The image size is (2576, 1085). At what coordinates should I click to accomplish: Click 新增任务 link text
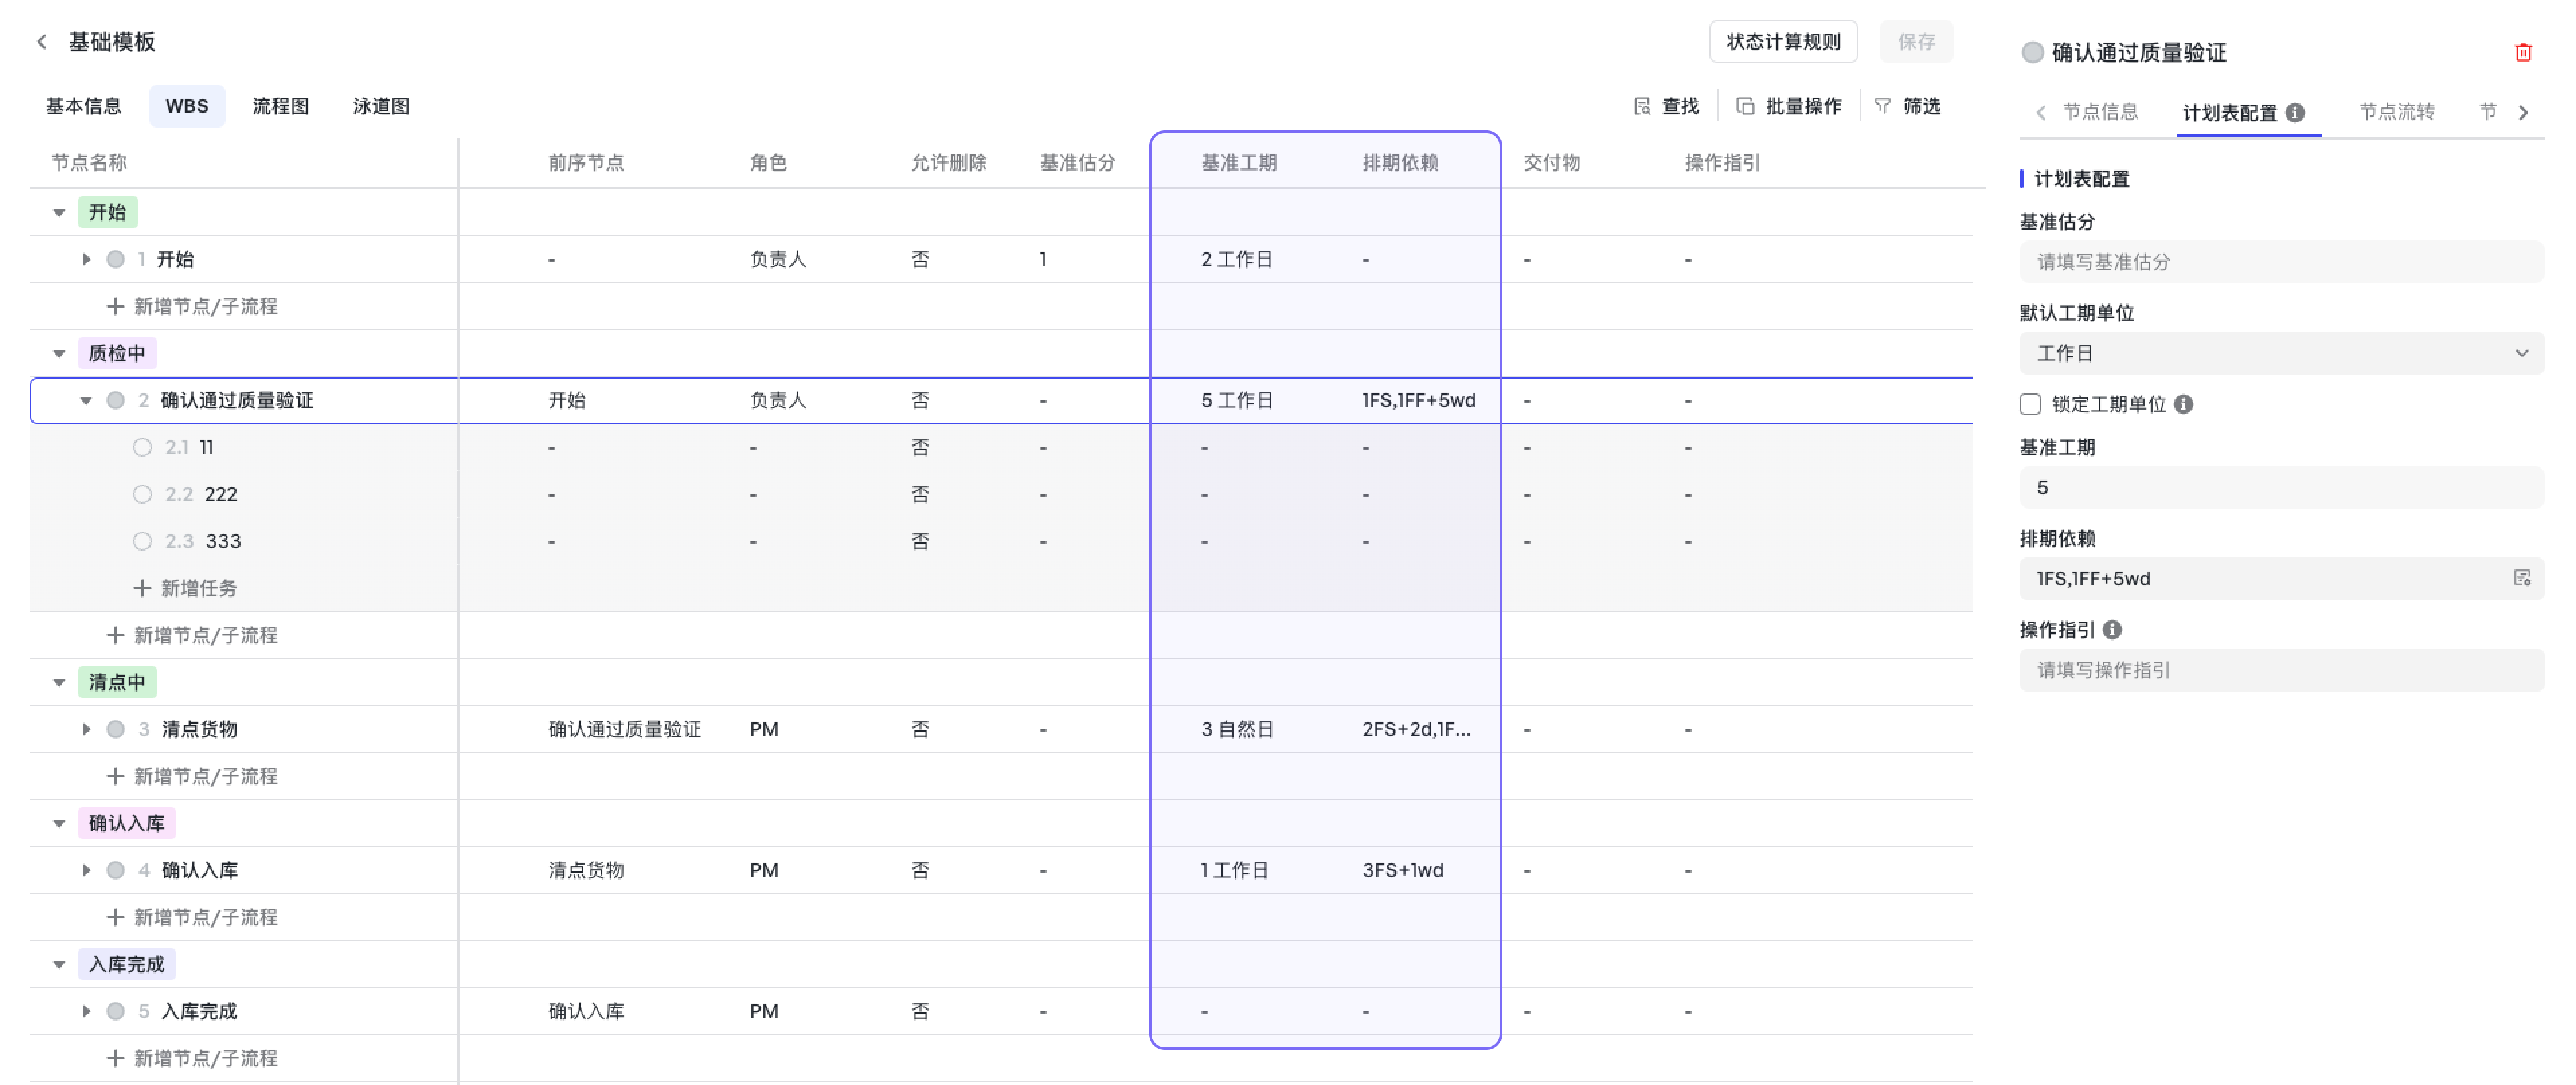click(x=199, y=588)
